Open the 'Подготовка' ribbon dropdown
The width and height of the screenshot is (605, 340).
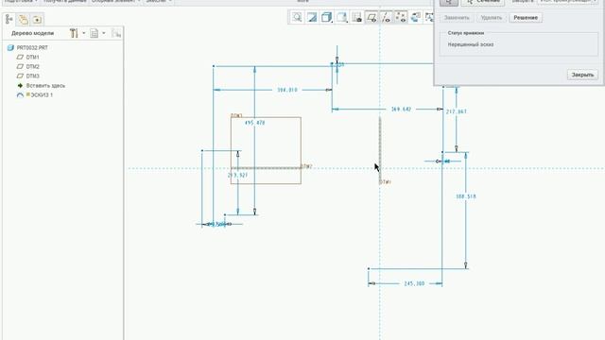point(21,1)
